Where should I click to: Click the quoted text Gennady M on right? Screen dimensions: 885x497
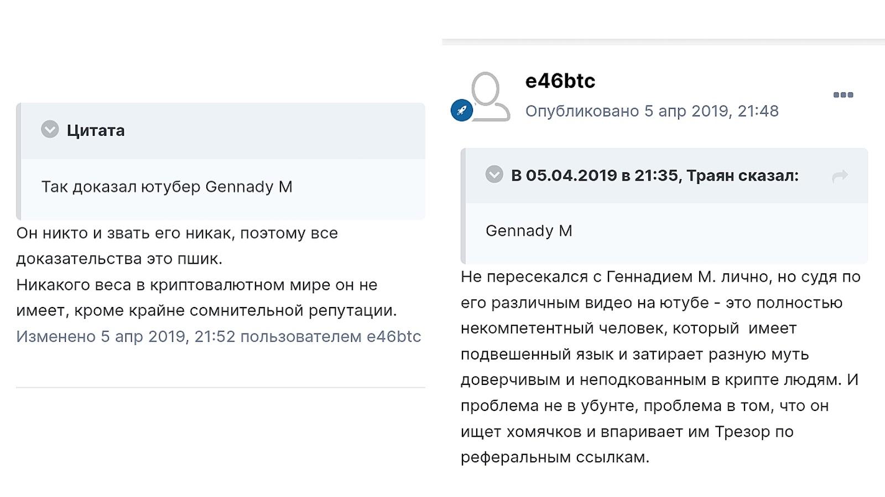(x=529, y=231)
